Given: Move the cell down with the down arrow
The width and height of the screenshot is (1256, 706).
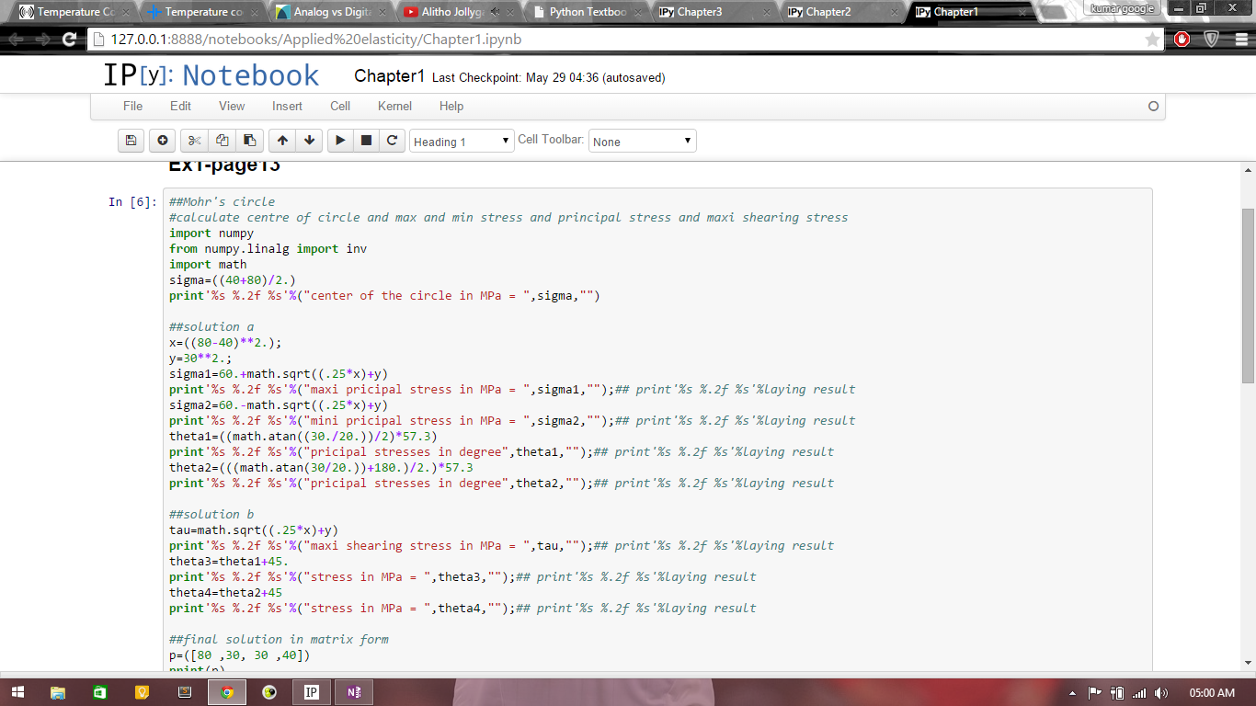Looking at the screenshot, I should [310, 141].
